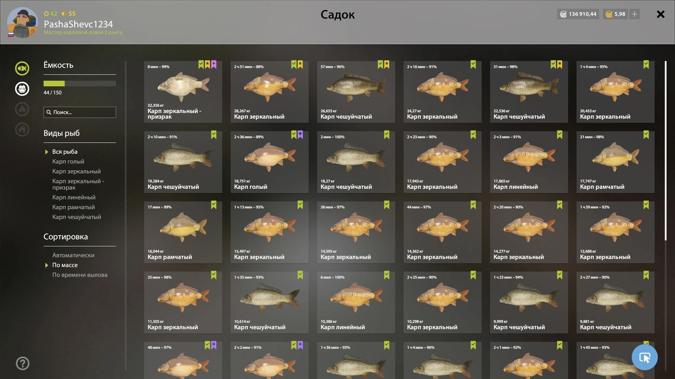Click the fish search field

80,112
